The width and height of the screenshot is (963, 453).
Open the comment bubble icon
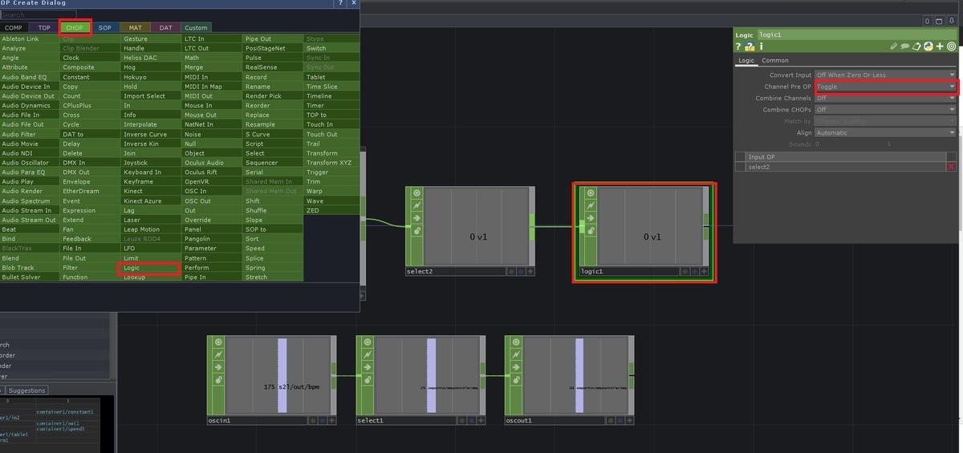[905, 47]
